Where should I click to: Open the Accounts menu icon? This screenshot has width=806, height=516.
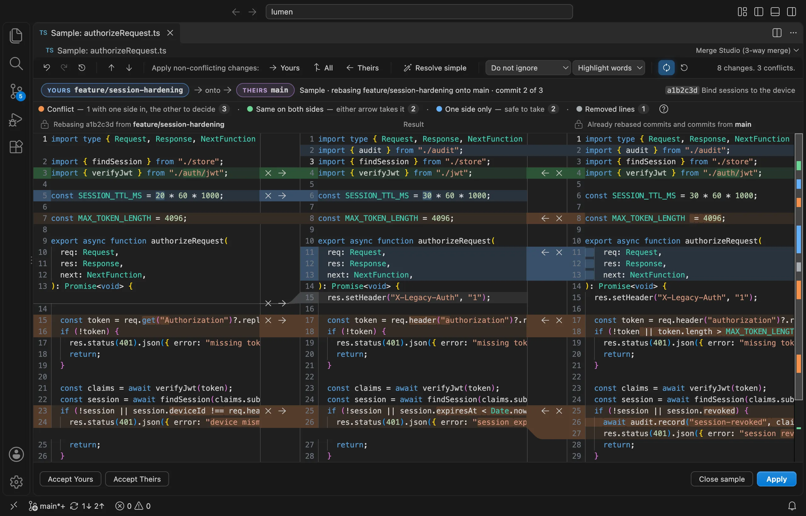coord(16,454)
